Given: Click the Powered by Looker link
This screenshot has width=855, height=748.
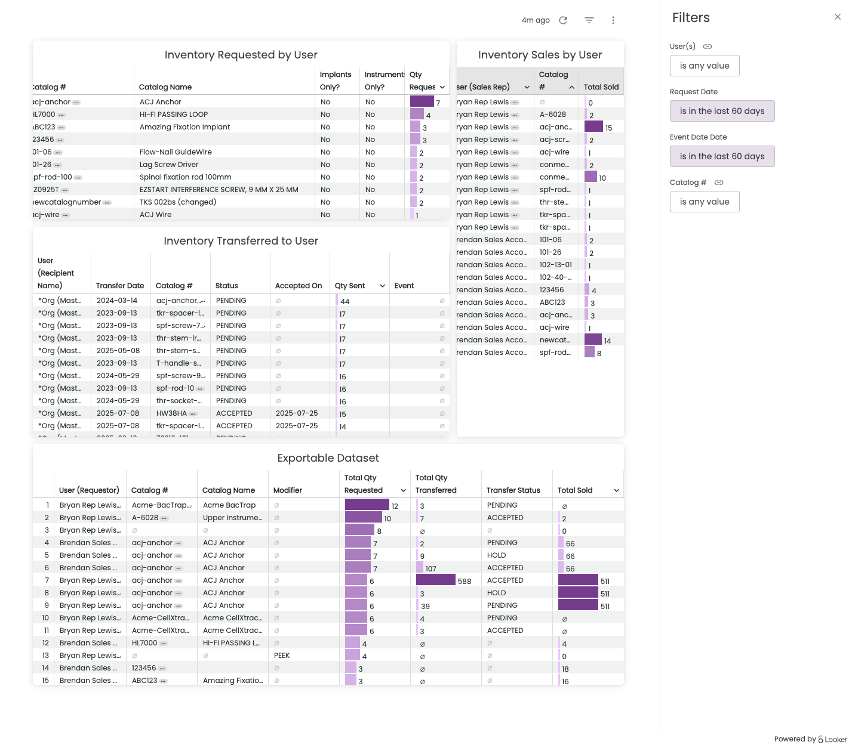Looking at the screenshot, I should coord(810,739).
